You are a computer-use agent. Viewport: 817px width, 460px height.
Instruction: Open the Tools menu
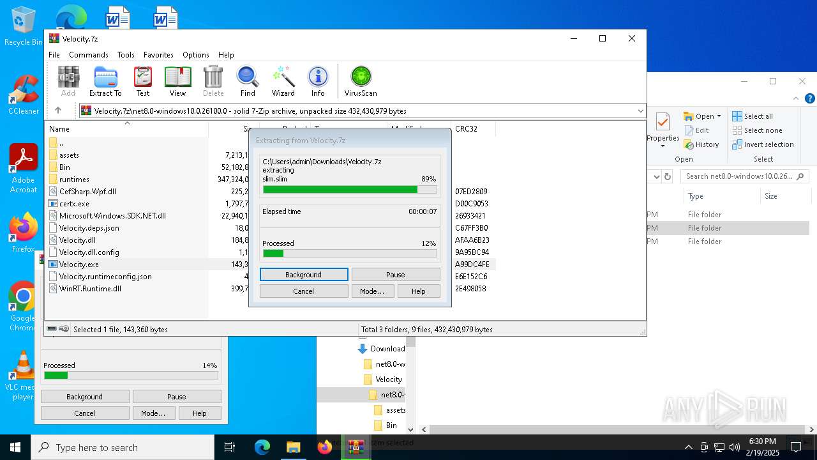126,55
